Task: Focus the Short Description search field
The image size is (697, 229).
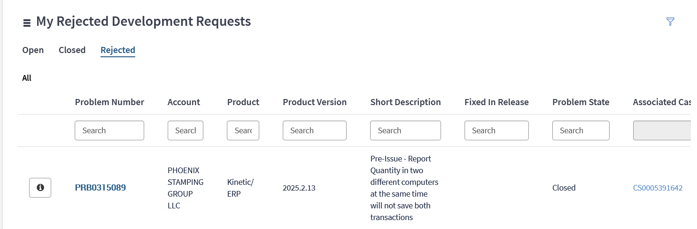Action: (x=405, y=130)
